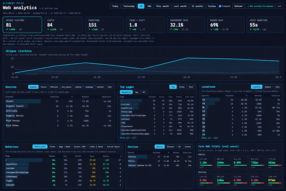
Task: Filter by the Organic Search channel row
Action: point(59,106)
